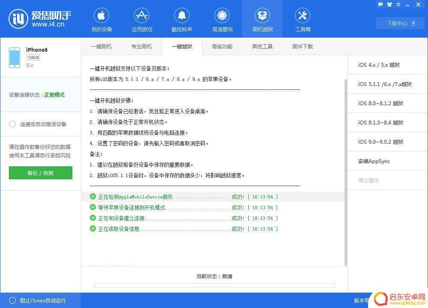Screen dimensions: 428x308
Task: Click the green 备份 / 恢复 button
Action: click(x=40, y=173)
